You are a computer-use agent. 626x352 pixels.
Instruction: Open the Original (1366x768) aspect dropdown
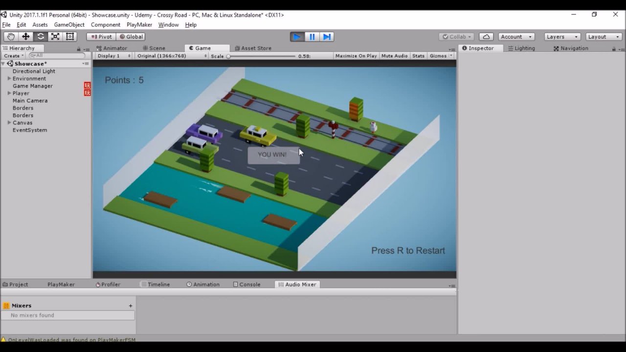pos(172,56)
